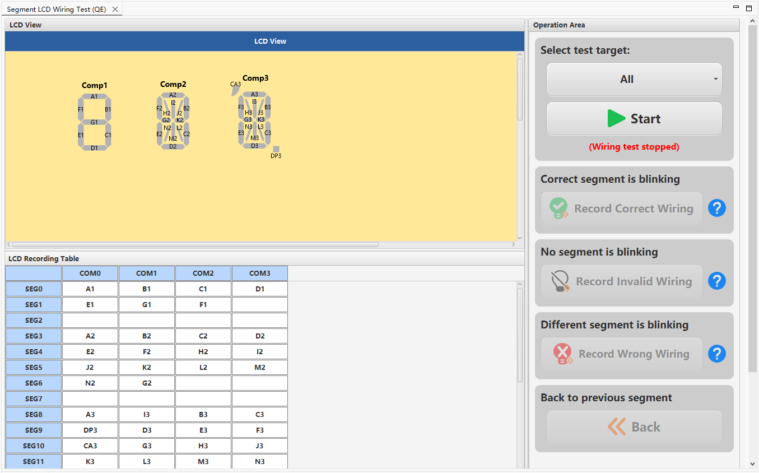The image size is (759, 473).
Task: Select the SEG5 row header
Action: point(34,368)
